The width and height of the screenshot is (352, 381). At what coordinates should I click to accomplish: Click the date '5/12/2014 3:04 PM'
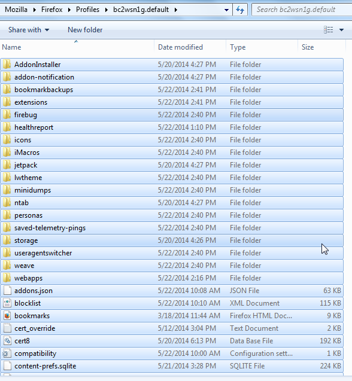187,328
